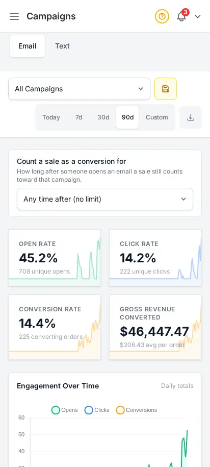Click the '708 unique opens' text
The height and width of the screenshot is (467, 210).
[x=44, y=272]
